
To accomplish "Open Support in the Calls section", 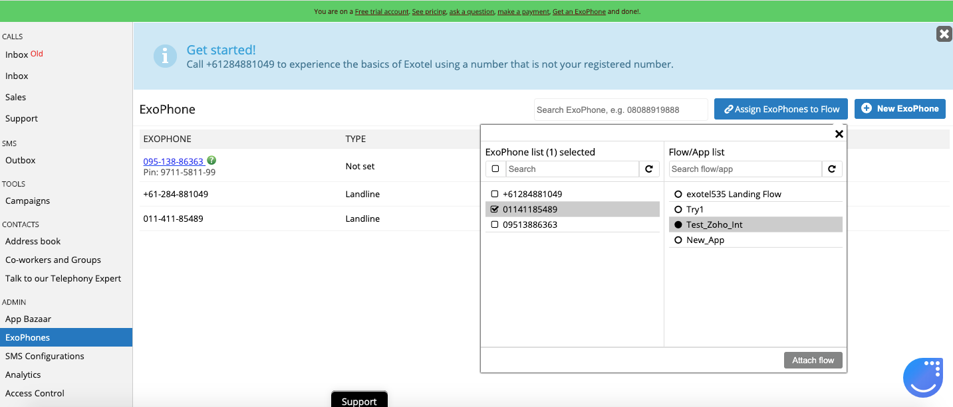I will click(21, 118).
